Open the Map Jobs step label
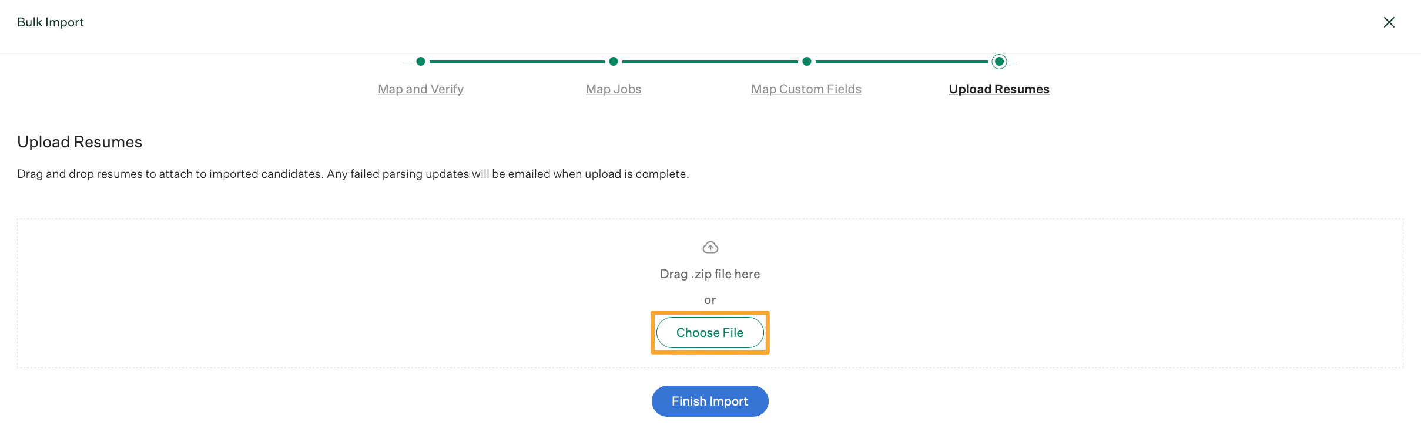This screenshot has height=432, width=1421. click(x=614, y=89)
